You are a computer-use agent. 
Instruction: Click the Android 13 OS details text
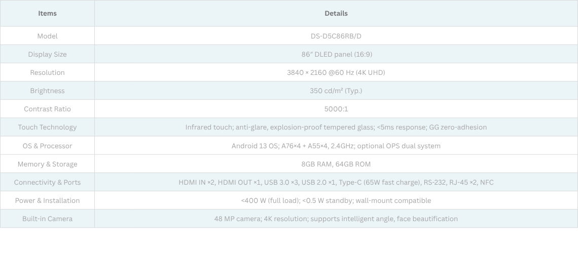click(336, 146)
